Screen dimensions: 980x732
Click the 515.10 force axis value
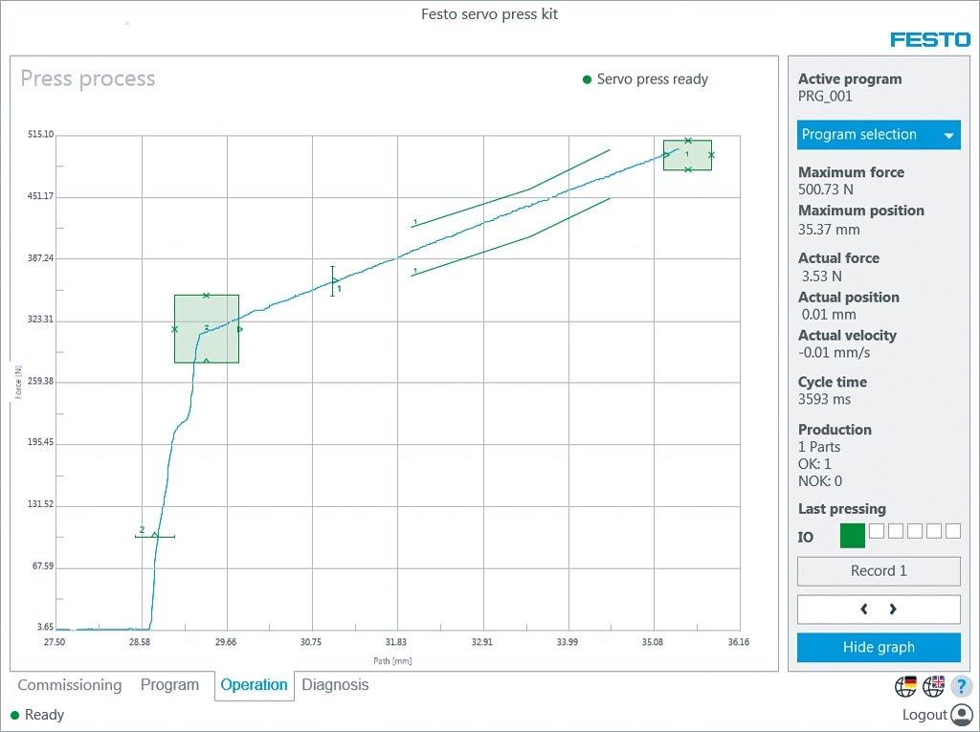click(40, 134)
